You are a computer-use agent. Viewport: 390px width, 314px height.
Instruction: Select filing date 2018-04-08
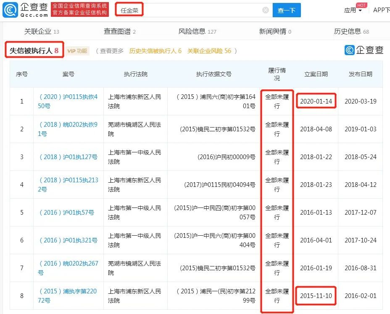click(316, 129)
